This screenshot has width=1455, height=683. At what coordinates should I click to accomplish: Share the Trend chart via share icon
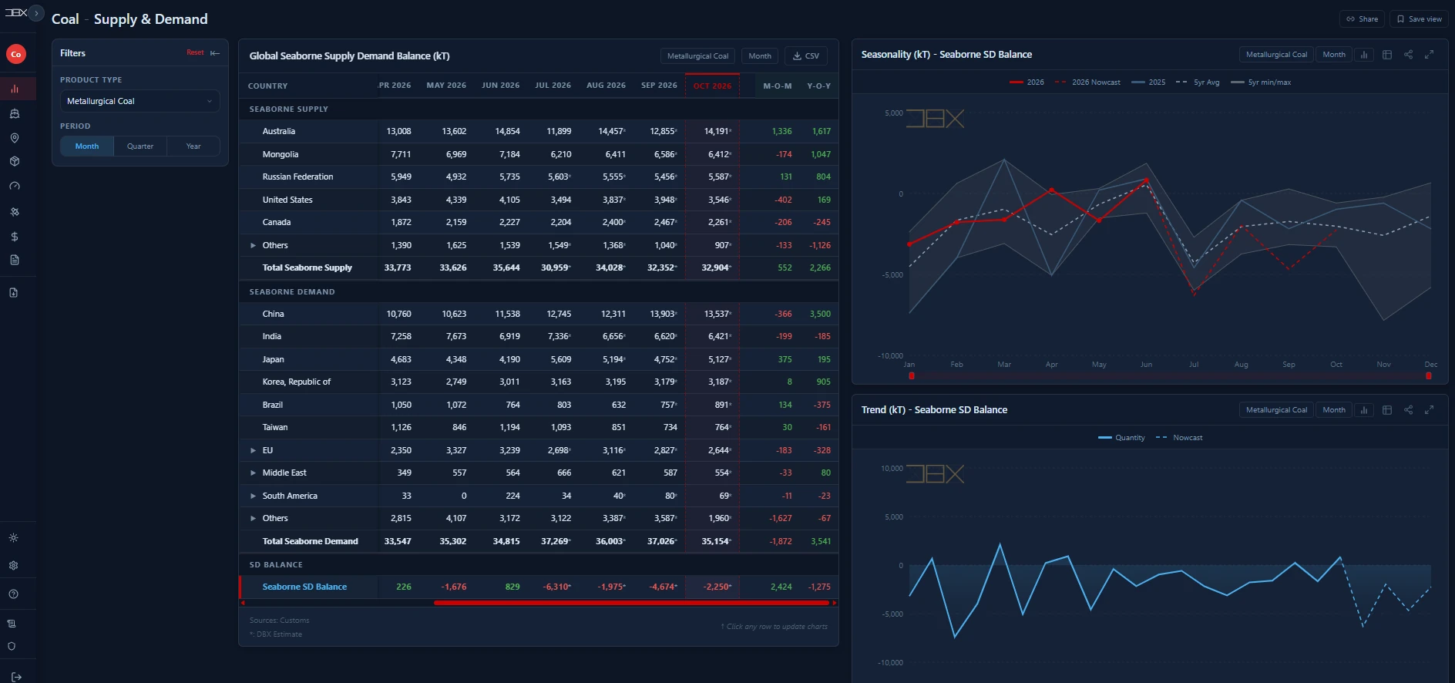click(x=1408, y=410)
